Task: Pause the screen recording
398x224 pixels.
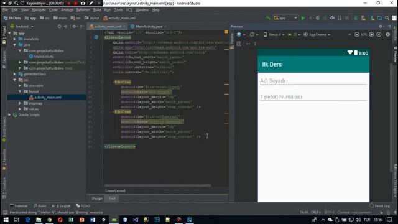Action: coord(69,3)
